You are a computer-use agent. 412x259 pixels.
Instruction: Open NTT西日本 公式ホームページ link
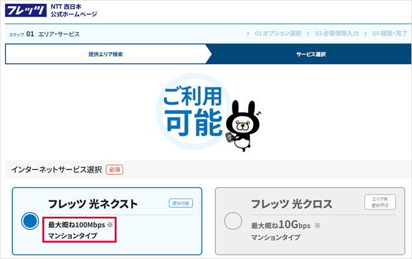click(x=74, y=11)
